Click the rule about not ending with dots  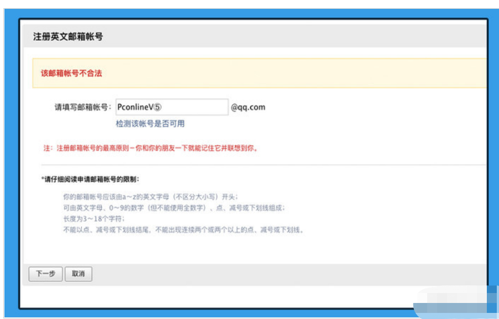click(183, 229)
